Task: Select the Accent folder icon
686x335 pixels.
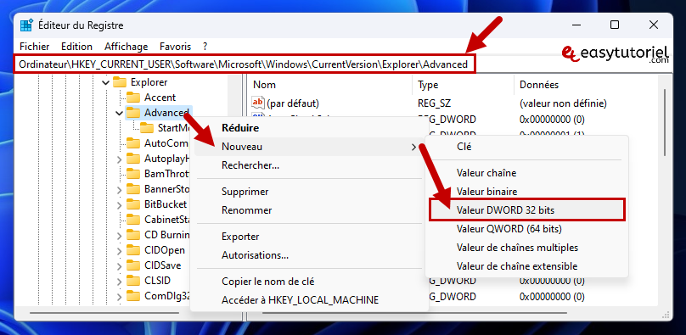Action: pos(132,98)
